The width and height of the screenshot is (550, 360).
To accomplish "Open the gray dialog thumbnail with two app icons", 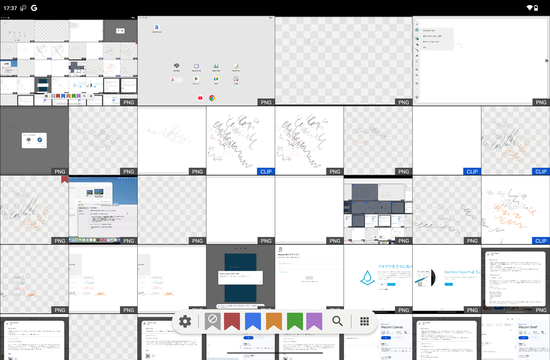I will [34, 140].
